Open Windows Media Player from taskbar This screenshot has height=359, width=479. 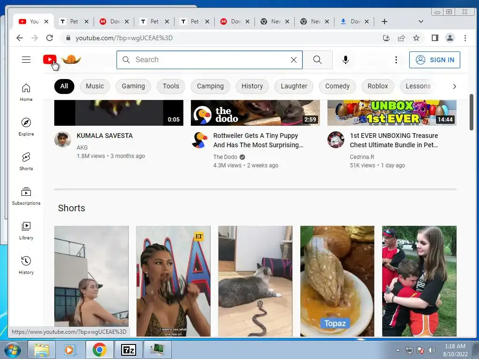point(69,350)
